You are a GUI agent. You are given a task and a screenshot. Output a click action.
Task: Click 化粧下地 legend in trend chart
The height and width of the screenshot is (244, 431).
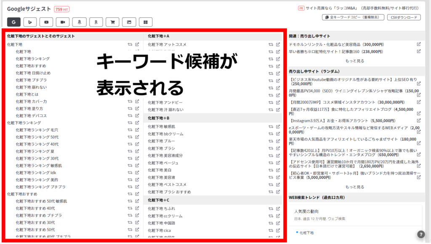(x=306, y=233)
